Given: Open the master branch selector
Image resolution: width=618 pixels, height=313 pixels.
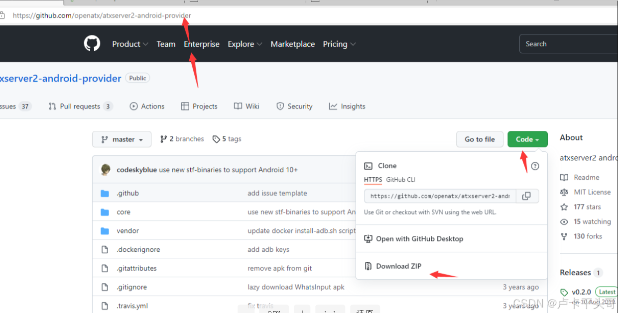Looking at the screenshot, I should point(122,139).
